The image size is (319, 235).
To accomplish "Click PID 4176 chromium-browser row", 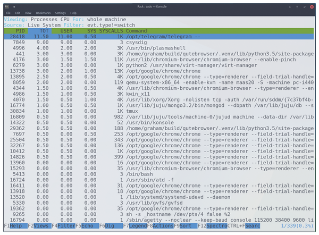I will tap(158, 60).
